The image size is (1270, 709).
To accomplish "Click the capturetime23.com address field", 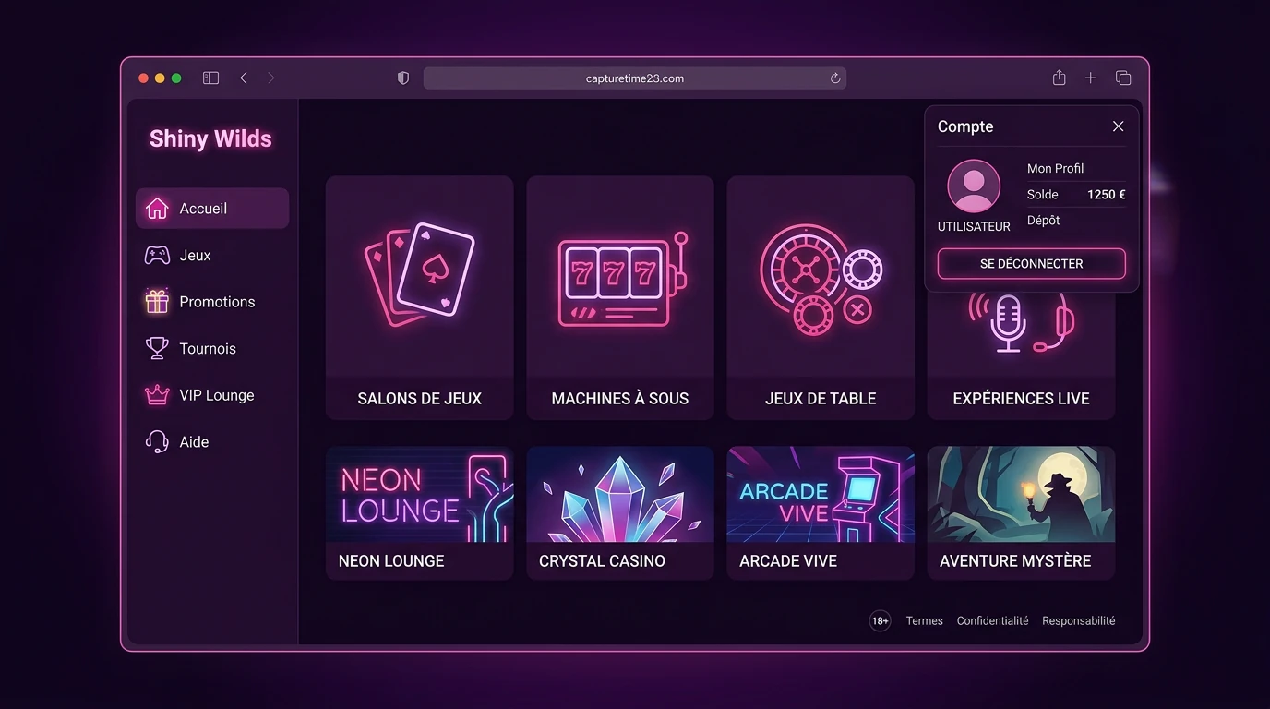I will [x=635, y=78].
